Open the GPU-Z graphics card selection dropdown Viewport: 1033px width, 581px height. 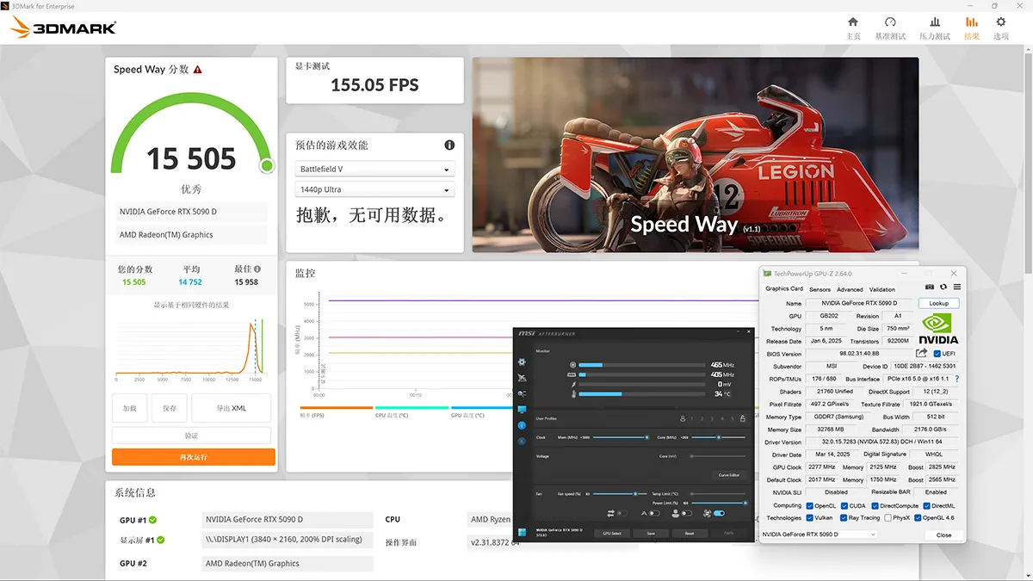coord(819,535)
